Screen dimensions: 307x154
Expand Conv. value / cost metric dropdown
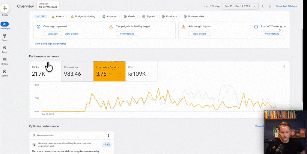(118, 67)
